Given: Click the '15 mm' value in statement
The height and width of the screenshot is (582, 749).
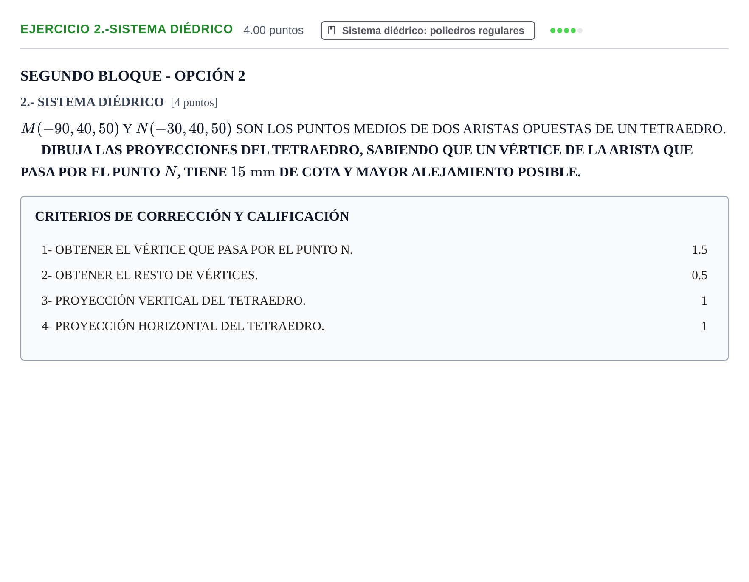Looking at the screenshot, I should coord(253,172).
